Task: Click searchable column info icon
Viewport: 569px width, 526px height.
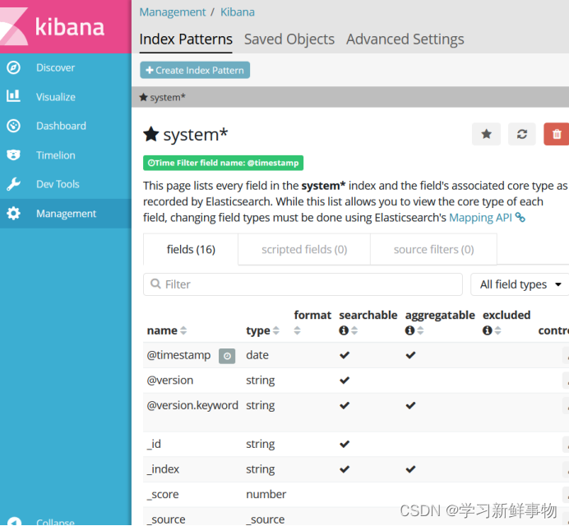Action: (x=344, y=330)
